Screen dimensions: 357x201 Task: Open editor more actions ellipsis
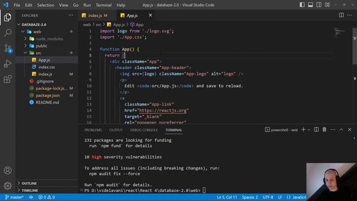point(350,15)
